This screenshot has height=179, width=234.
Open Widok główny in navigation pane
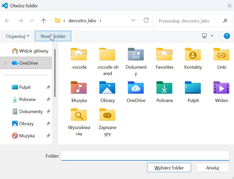[30, 51]
